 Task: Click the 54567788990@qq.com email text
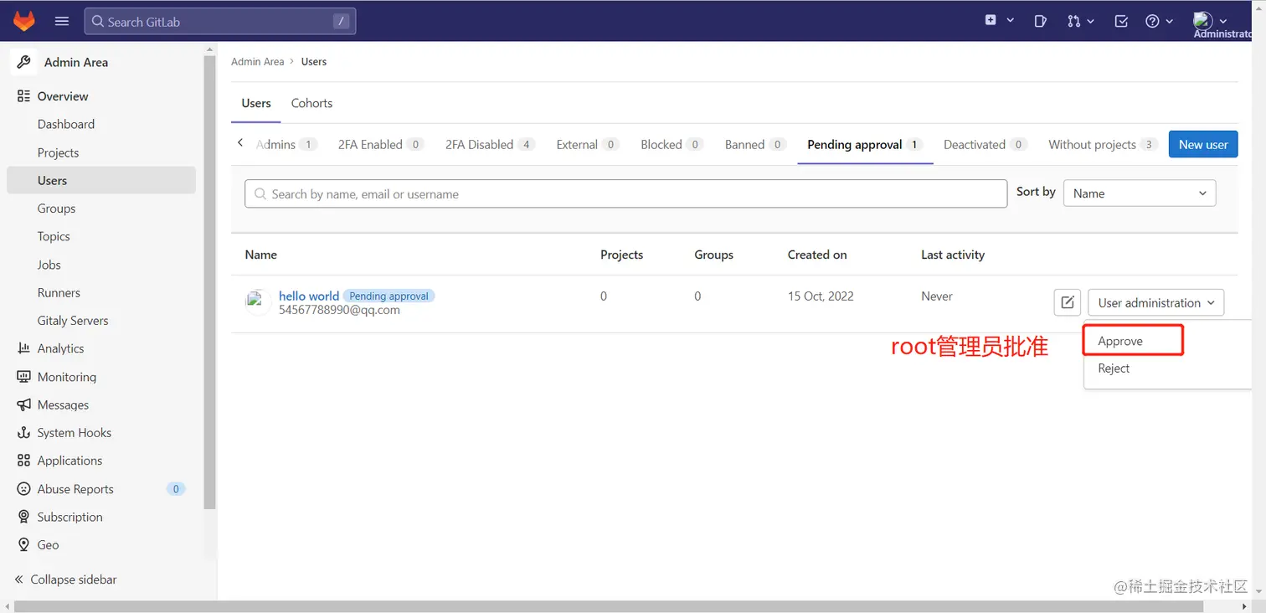click(x=339, y=310)
